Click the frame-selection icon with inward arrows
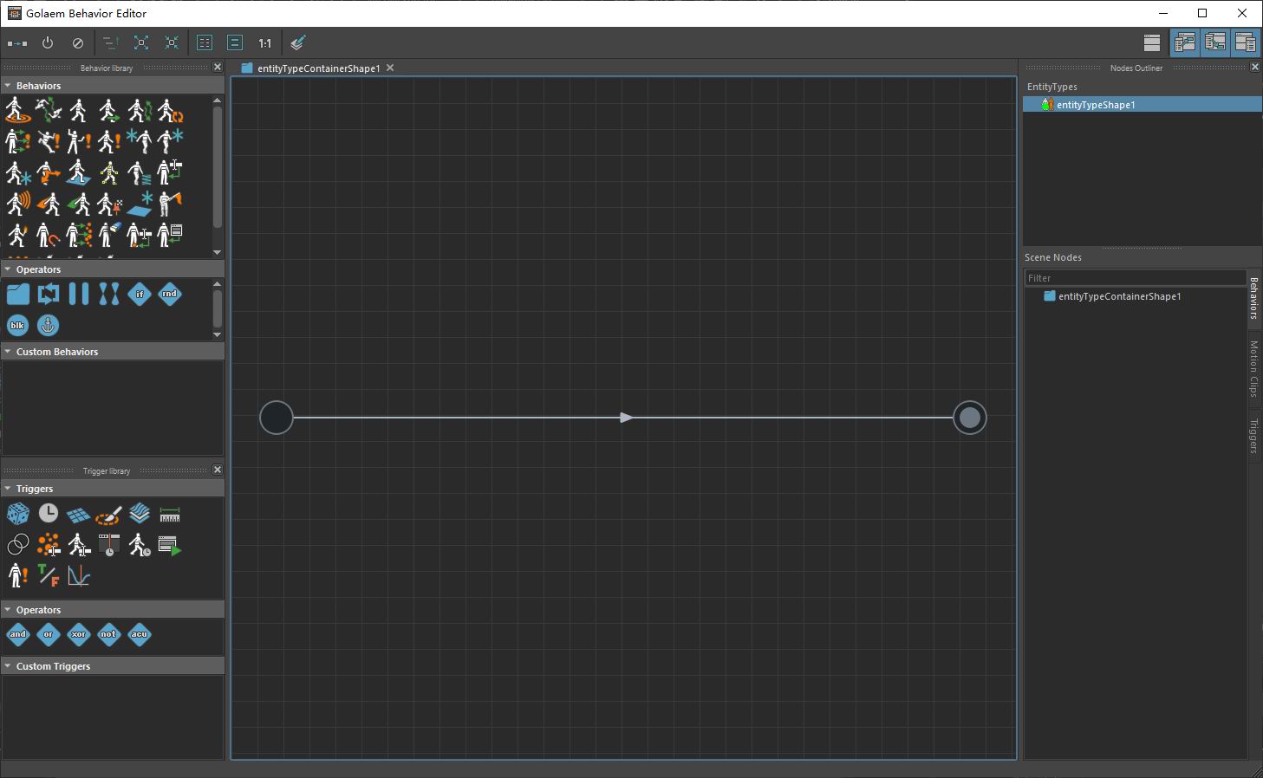1263x778 pixels. 172,42
